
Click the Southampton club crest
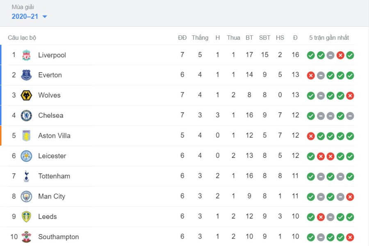click(27, 237)
